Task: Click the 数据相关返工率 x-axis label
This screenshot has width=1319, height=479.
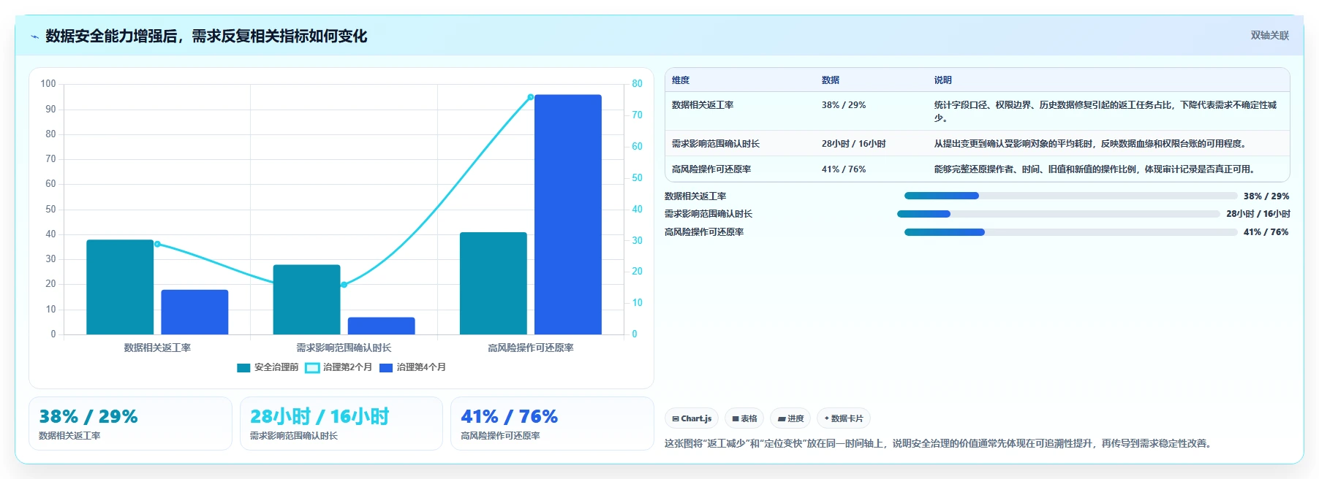Action: [x=157, y=348]
